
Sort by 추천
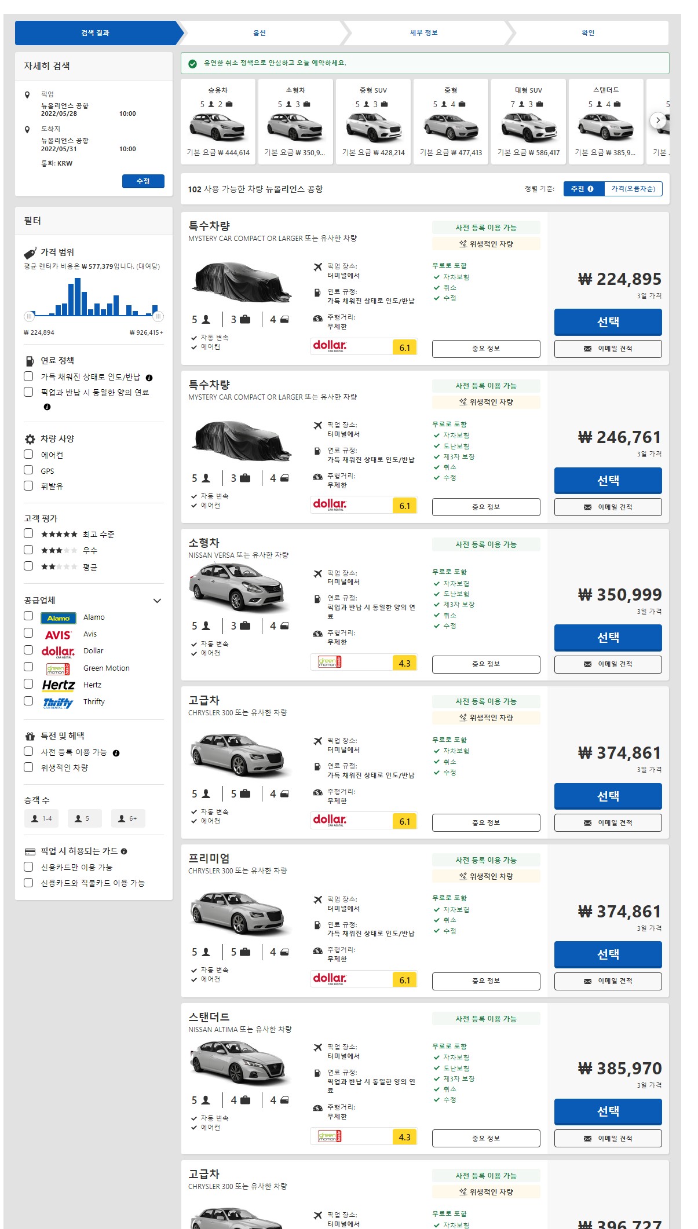pos(583,189)
